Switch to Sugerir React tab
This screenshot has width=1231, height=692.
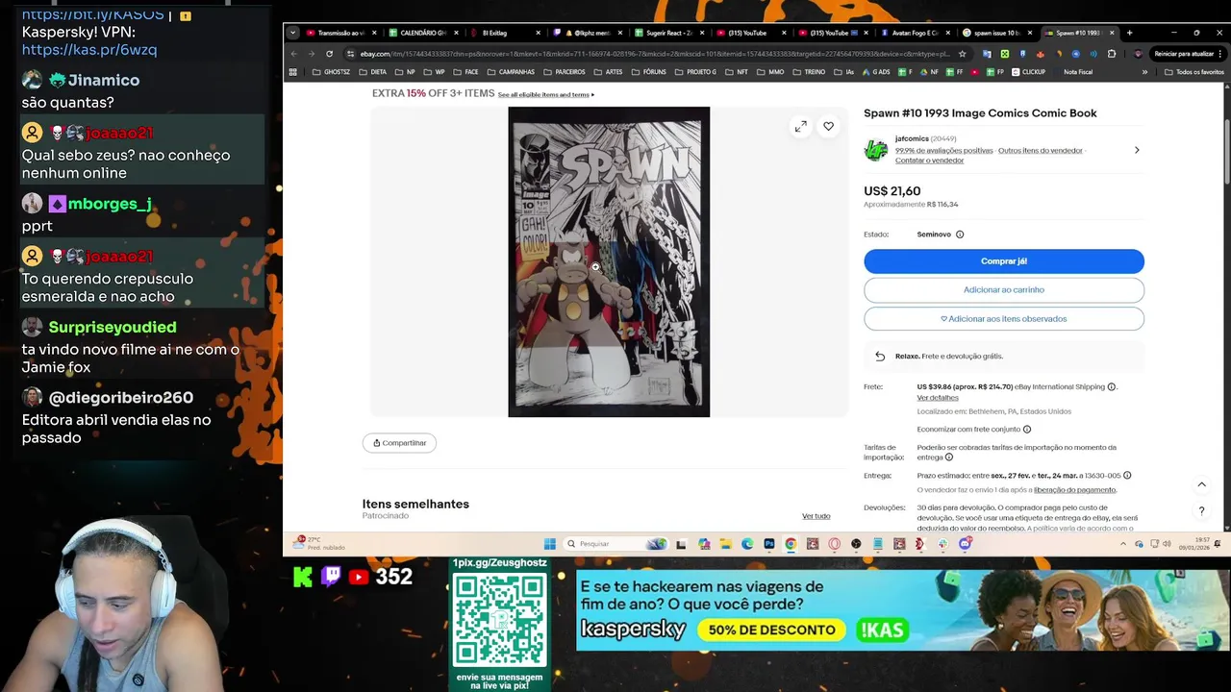[x=669, y=33]
